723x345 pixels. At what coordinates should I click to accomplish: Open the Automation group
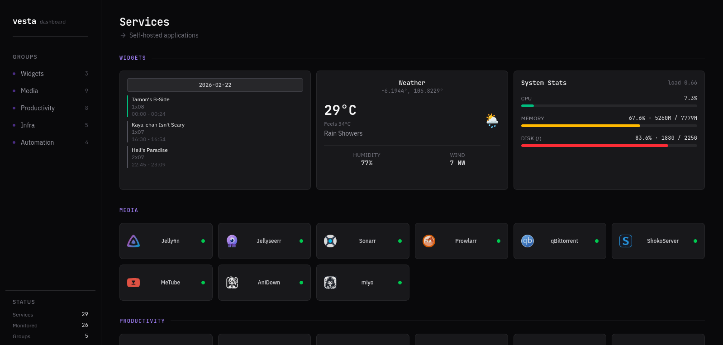point(37,142)
